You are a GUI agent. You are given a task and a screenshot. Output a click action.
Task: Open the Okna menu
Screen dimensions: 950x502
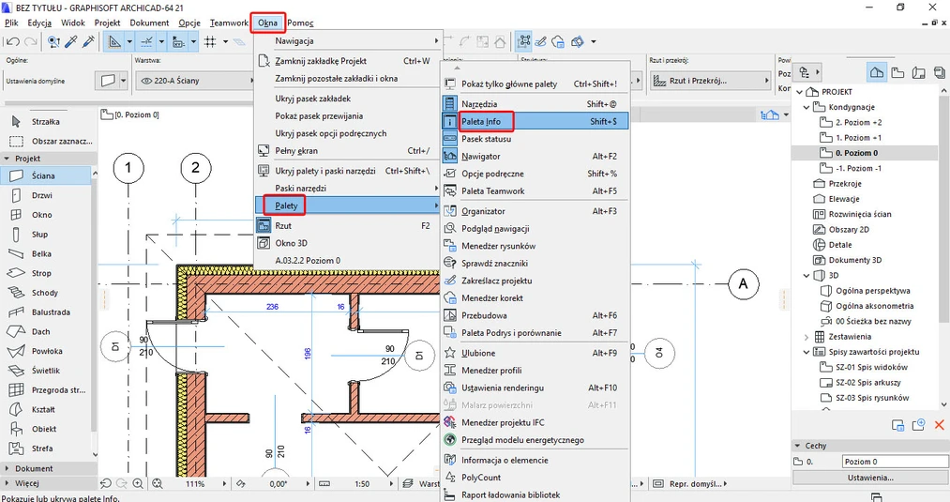[x=268, y=23]
